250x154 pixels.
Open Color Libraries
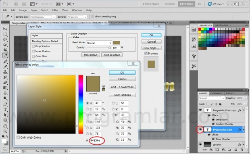[122, 95]
